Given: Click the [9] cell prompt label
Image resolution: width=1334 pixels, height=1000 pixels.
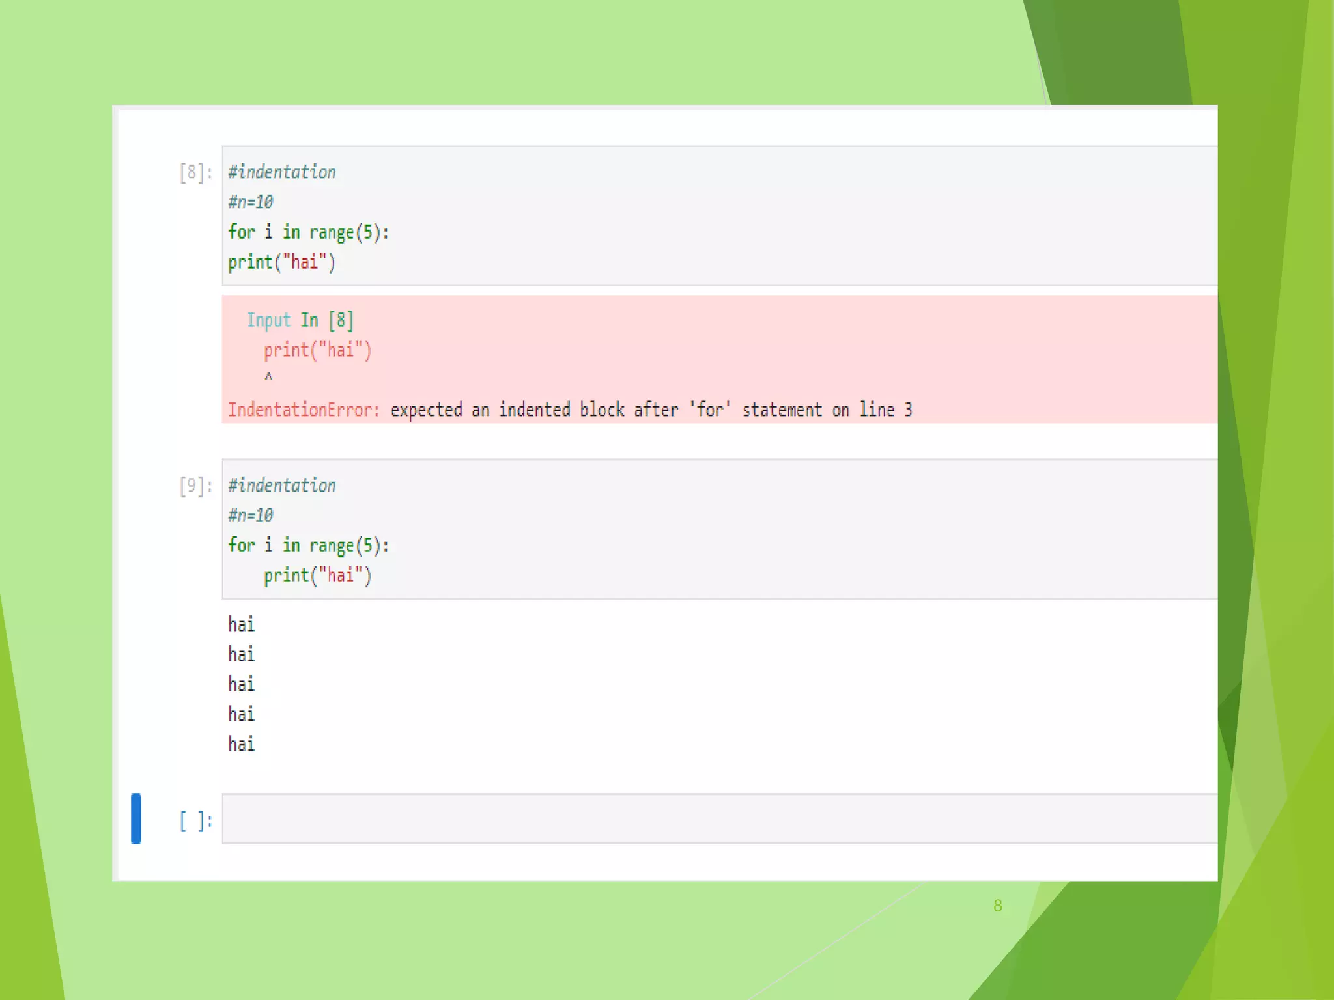Looking at the screenshot, I should (x=195, y=486).
